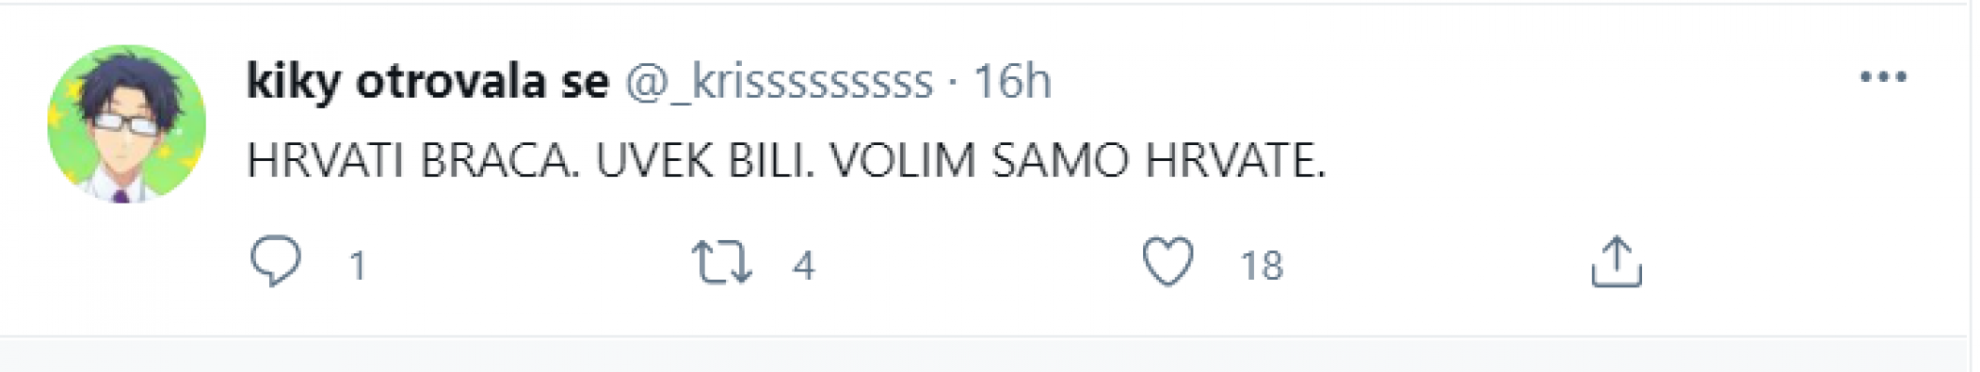Click the like count number 18
The width and height of the screenshot is (1980, 372).
tap(1261, 267)
